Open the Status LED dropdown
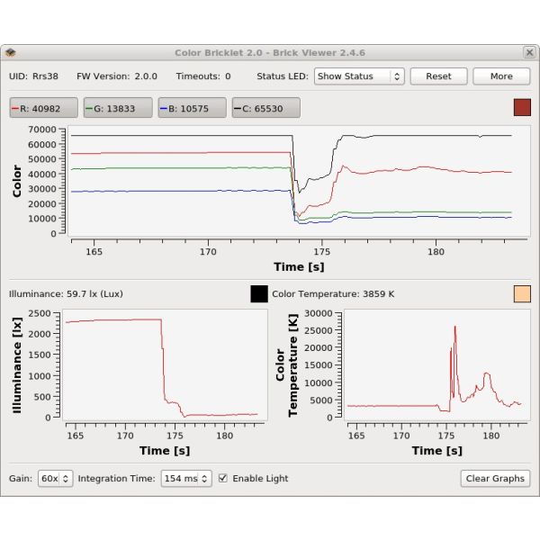The width and height of the screenshot is (540, 540). point(359,76)
